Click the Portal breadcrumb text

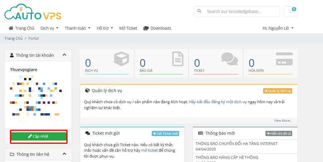click(x=33, y=39)
